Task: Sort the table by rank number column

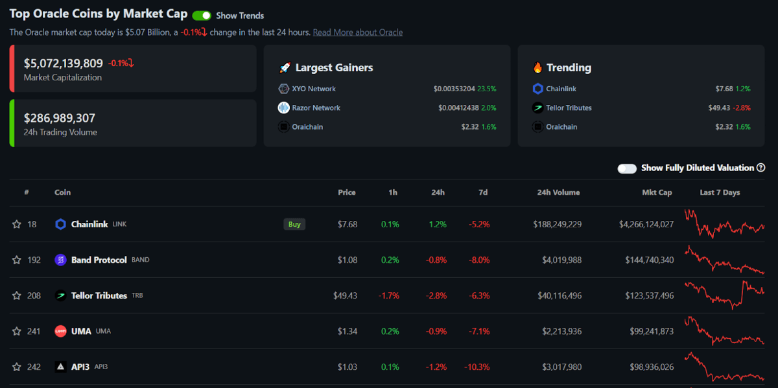Action: 27,192
